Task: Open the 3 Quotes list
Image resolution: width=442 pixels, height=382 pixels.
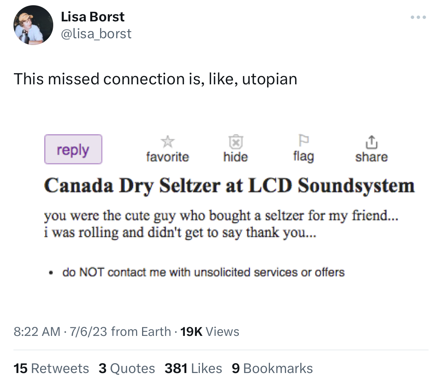Action: tap(127, 368)
